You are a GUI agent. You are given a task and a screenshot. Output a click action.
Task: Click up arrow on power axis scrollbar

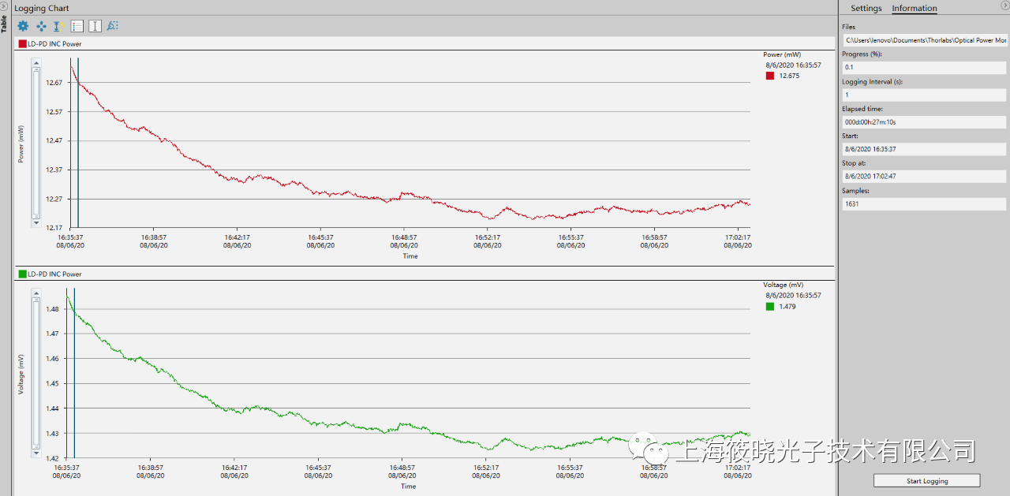coord(36,62)
